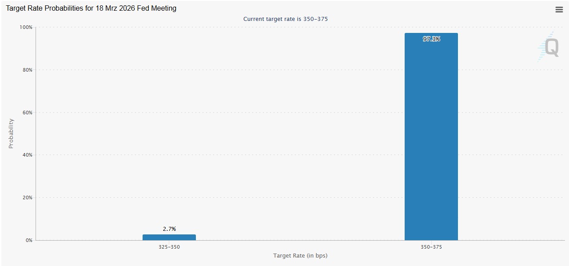Viewport: 569px width, 266px height.
Task: Click the Q watermark logo
Action: (551, 47)
